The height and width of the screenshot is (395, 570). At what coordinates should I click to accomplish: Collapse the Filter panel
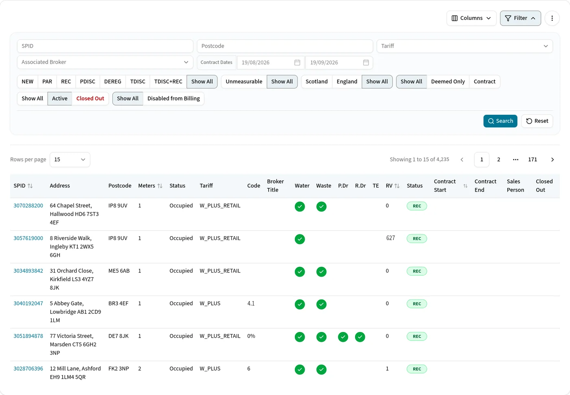(520, 18)
